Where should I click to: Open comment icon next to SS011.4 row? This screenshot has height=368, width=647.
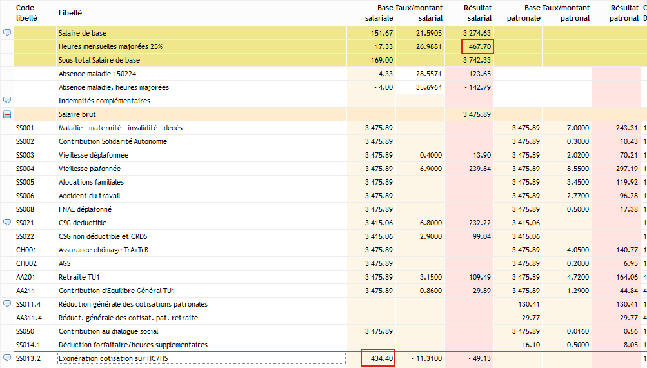point(7,303)
